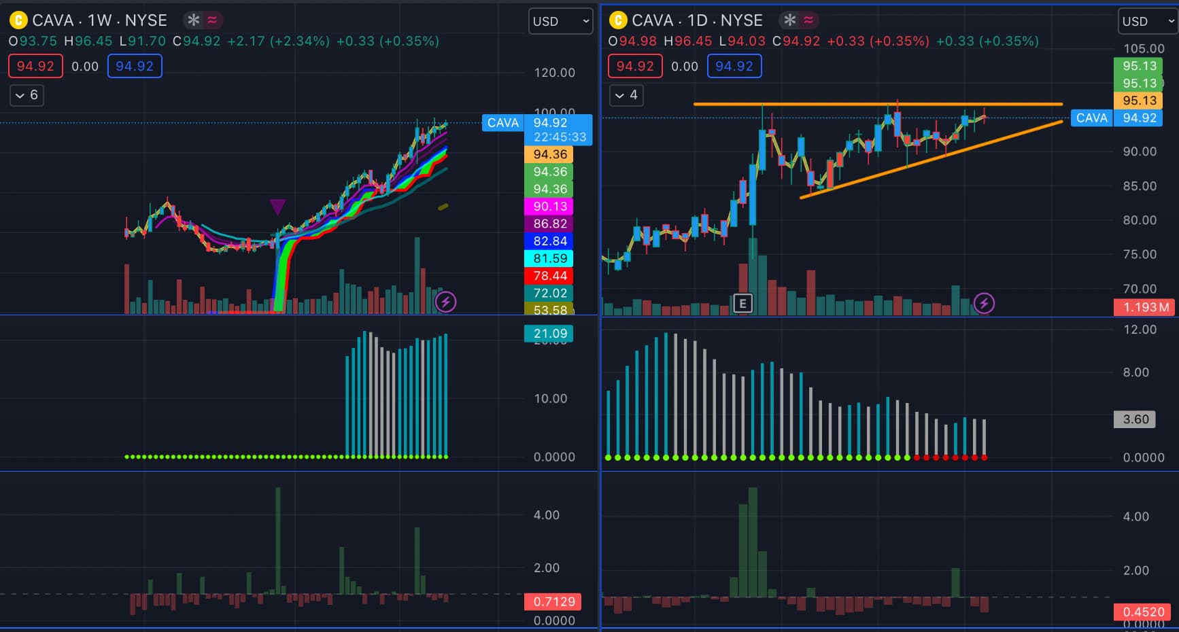Click the +2.17 (+2.34%) weekly change text

278,41
